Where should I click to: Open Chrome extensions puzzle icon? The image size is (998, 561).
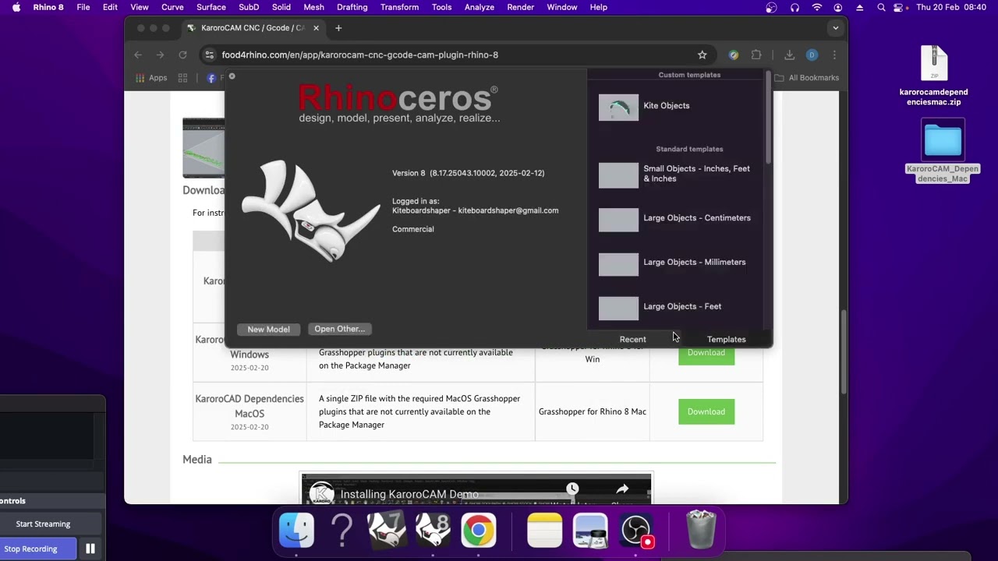coord(756,55)
